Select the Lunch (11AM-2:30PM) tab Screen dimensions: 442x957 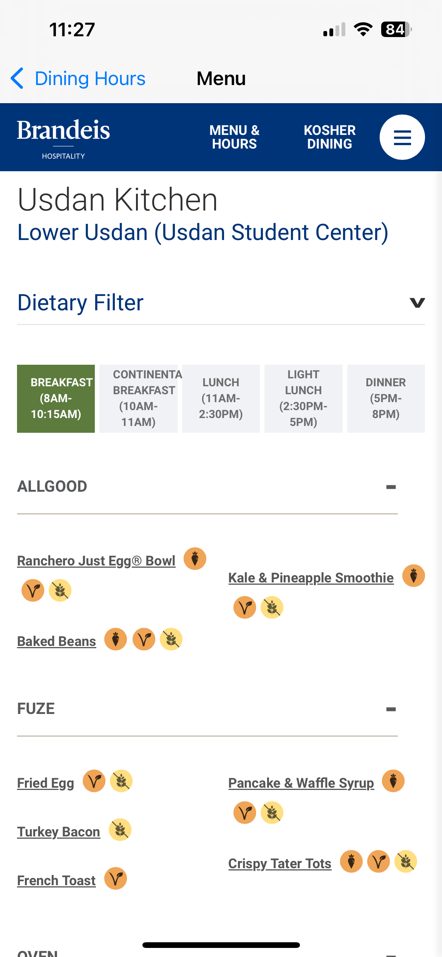[221, 398]
